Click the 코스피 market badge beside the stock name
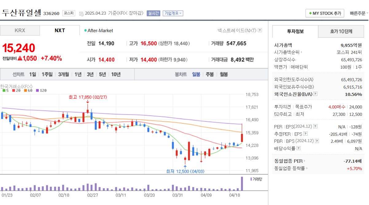The image size is (369, 205). click(x=69, y=13)
